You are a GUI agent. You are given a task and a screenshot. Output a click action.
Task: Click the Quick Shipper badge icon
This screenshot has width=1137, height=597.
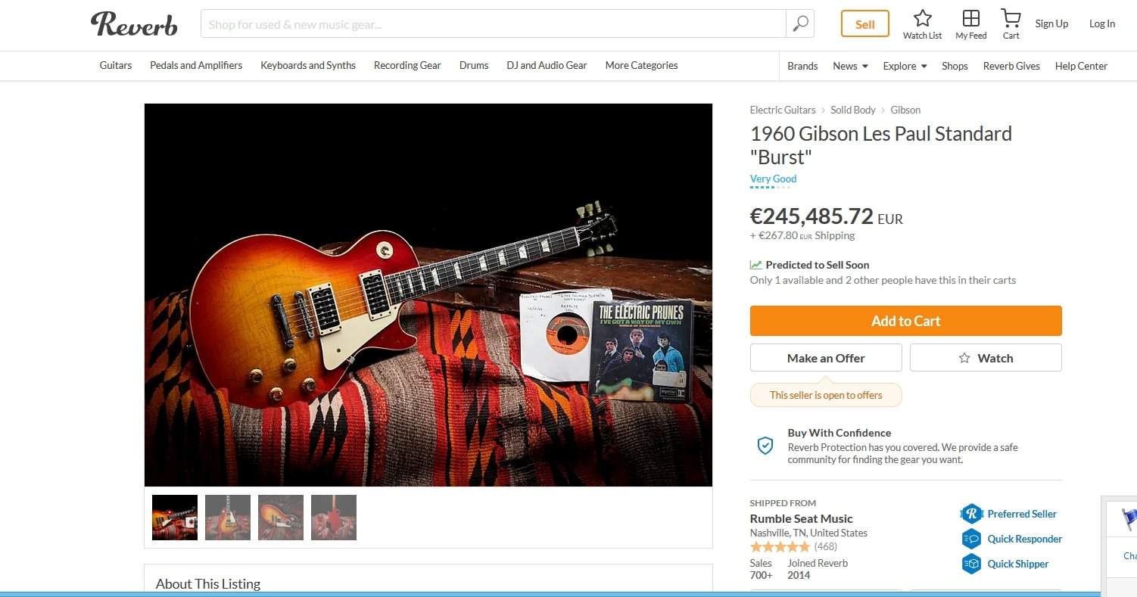971,564
